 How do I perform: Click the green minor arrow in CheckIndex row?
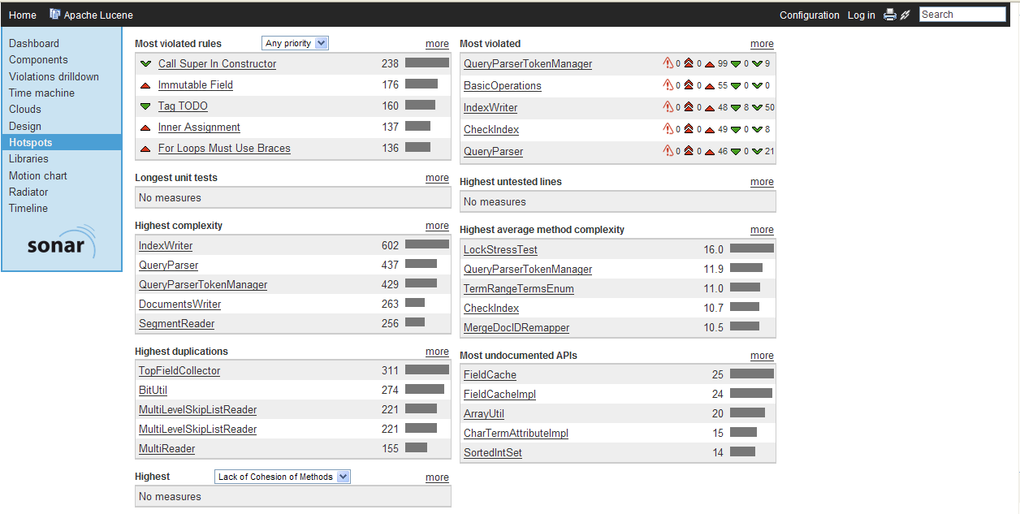(736, 130)
